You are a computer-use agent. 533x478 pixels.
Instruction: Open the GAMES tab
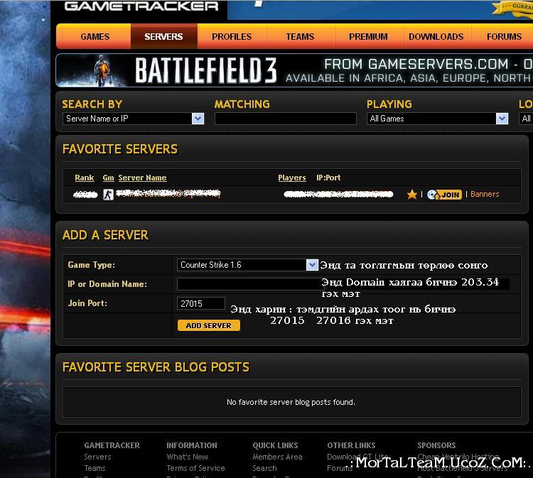tap(95, 37)
